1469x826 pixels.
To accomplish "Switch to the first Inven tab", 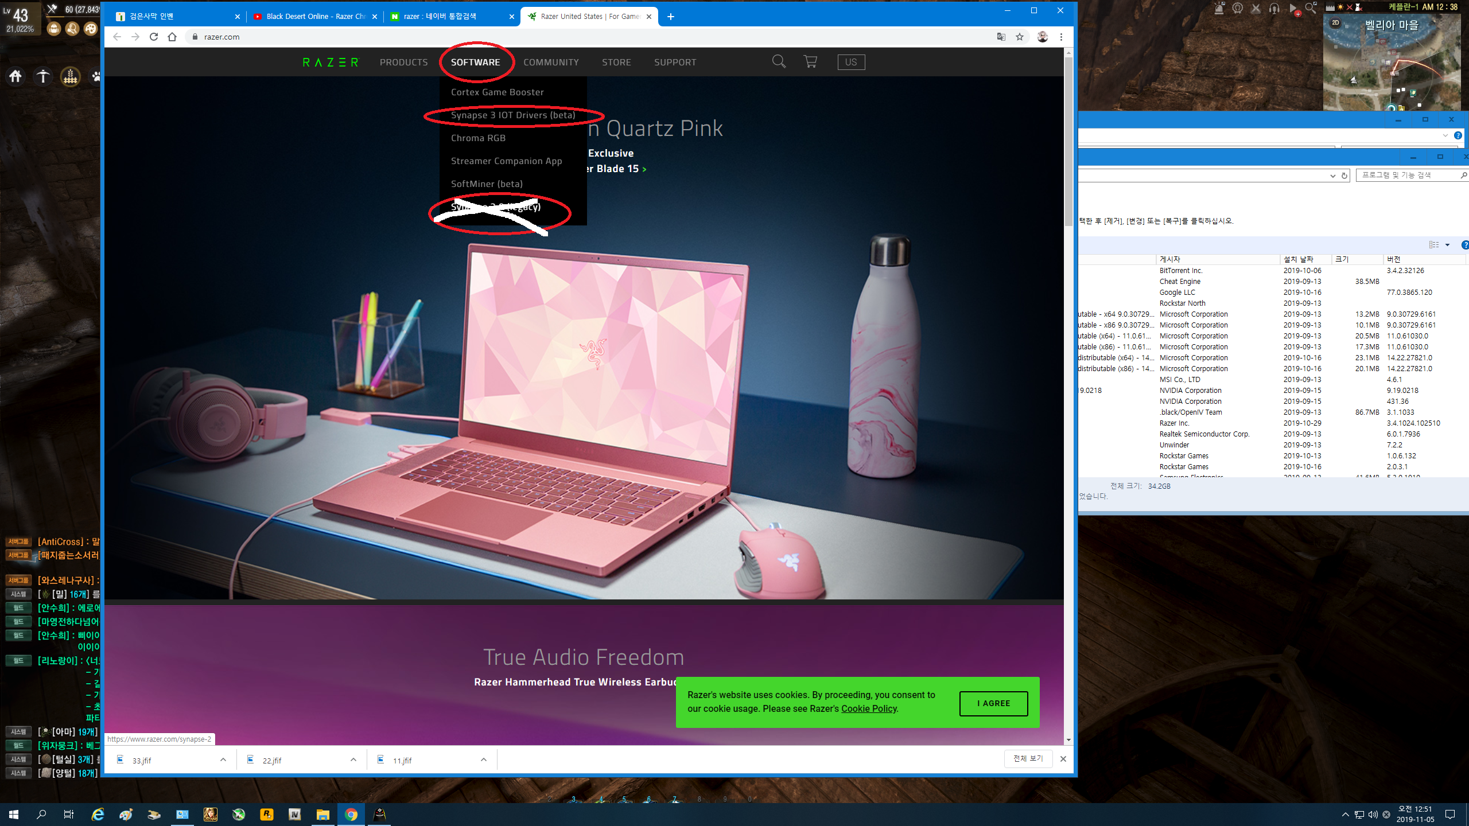I will coord(177,17).
